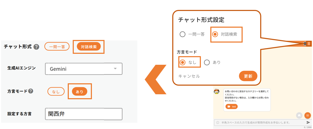Click キャンセル in the settings dialog
313x129 pixels.
pyautogui.click(x=189, y=76)
